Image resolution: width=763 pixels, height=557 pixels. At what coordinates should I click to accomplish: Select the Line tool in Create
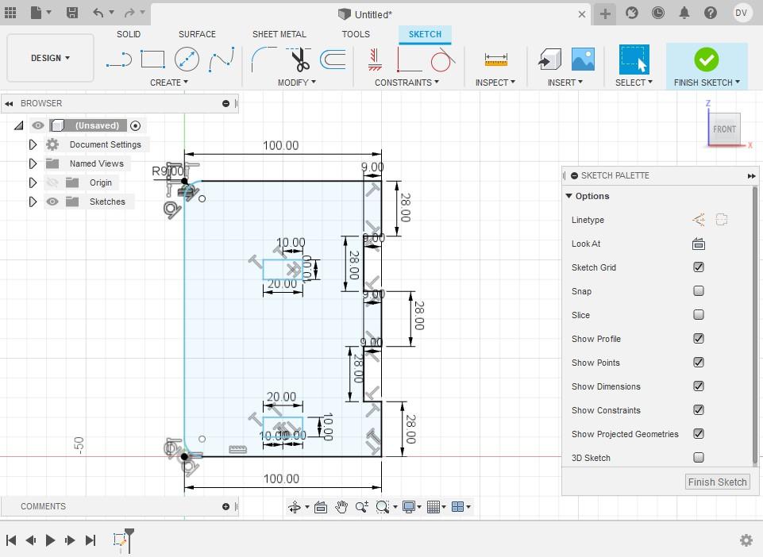(x=119, y=60)
